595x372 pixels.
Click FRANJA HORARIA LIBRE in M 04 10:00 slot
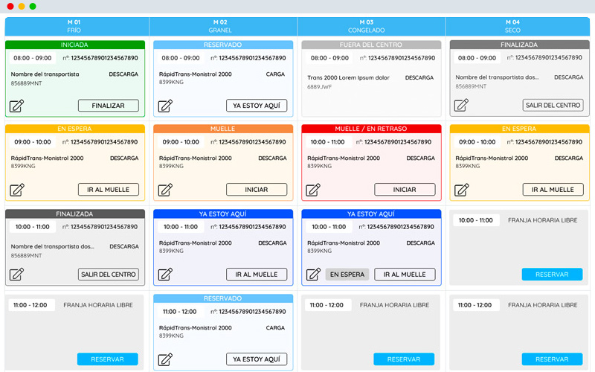coord(543,220)
